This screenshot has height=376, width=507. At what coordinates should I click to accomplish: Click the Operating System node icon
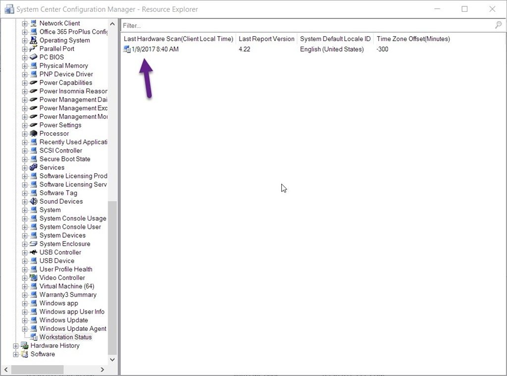33,40
